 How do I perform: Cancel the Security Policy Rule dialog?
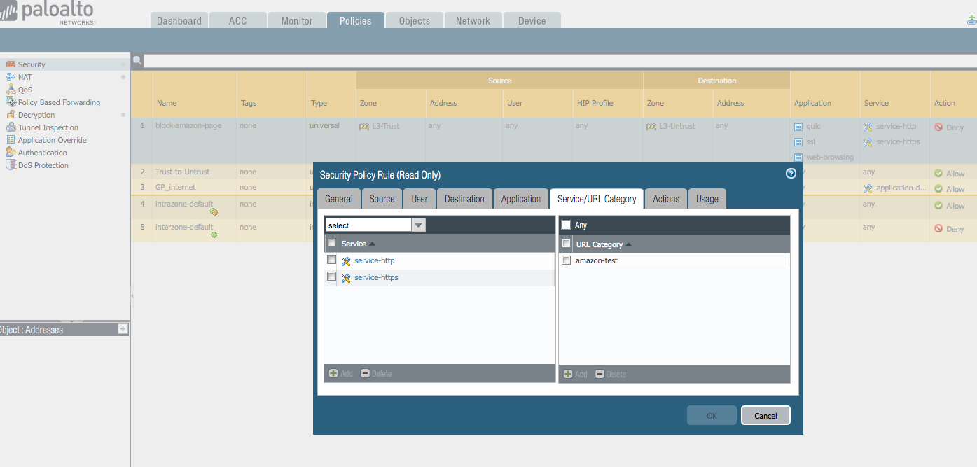tap(765, 416)
